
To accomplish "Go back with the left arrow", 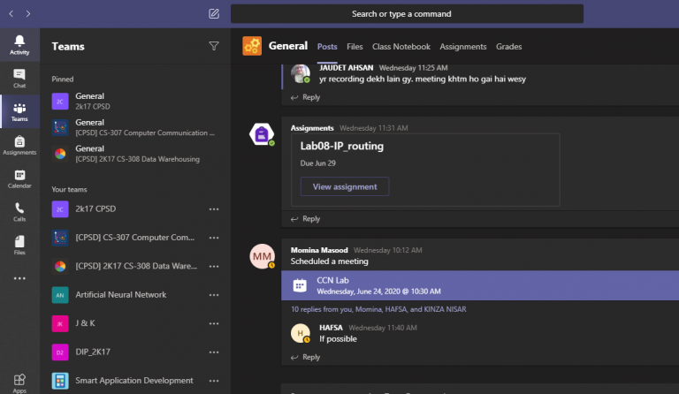I will [11, 14].
